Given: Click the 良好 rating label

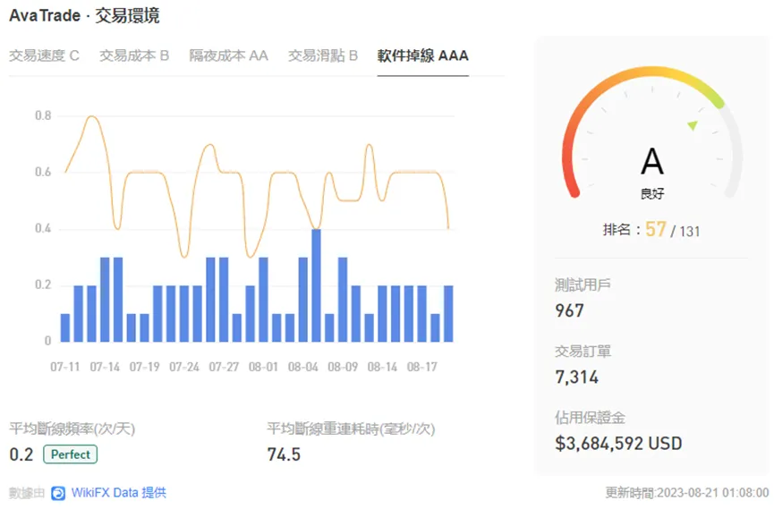Looking at the screenshot, I should pos(652,193).
